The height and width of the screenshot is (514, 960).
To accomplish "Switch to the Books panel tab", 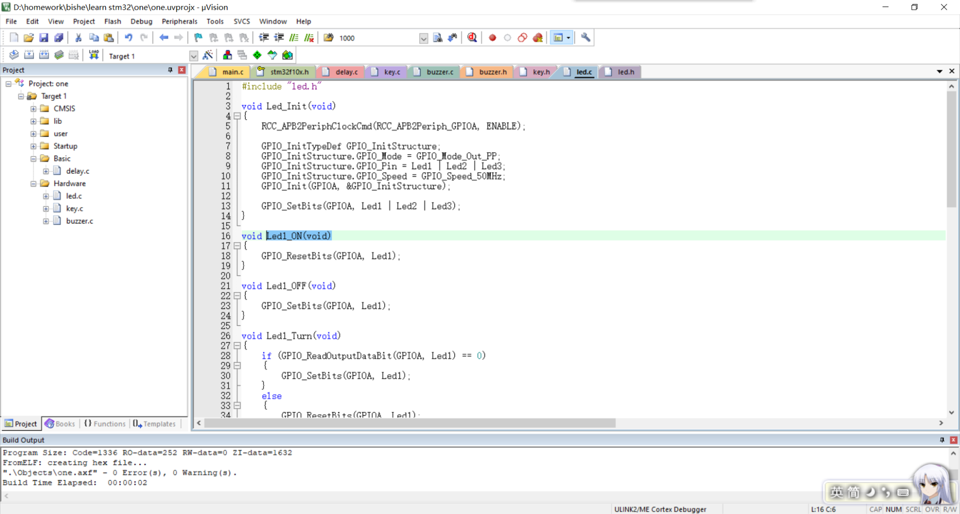I will (x=60, y=424).
